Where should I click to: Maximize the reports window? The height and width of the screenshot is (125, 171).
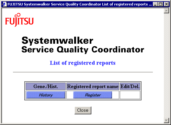[x=161, y=4]
